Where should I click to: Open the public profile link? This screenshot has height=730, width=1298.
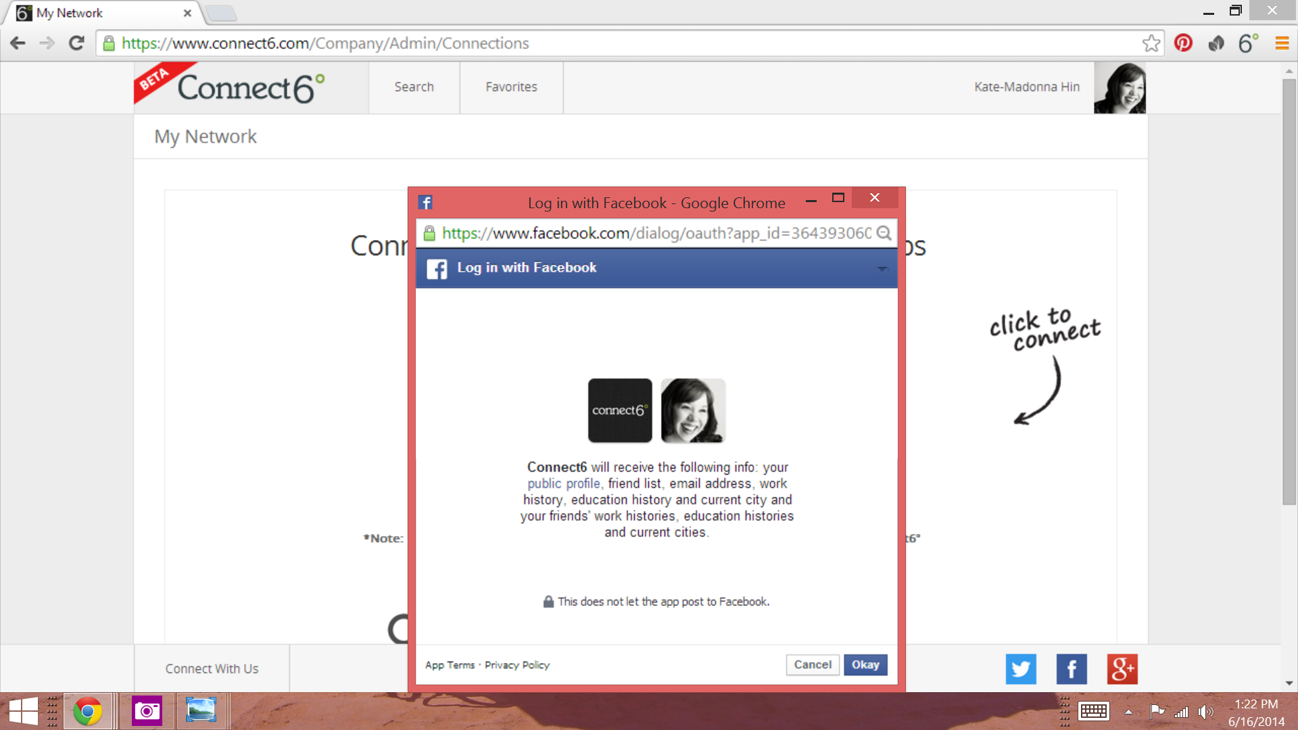pos(564,483)
